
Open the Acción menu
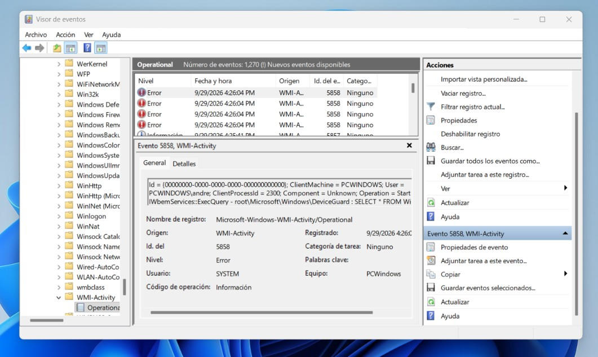pyautogui.click(x=65, y=34)
